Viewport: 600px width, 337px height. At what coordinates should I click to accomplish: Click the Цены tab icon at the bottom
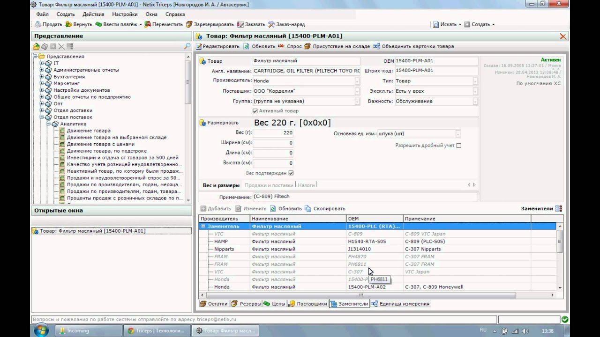coord(267,304)
